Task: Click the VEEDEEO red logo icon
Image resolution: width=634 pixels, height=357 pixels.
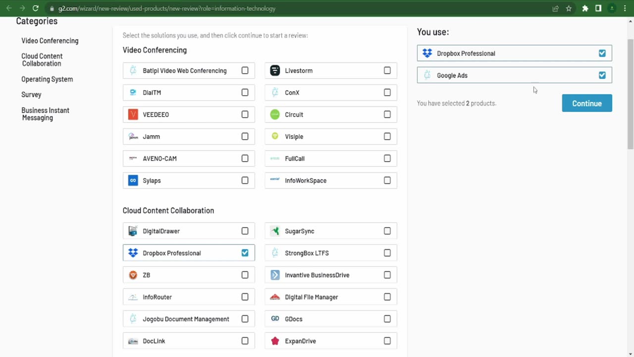Action: click(133, 115)
